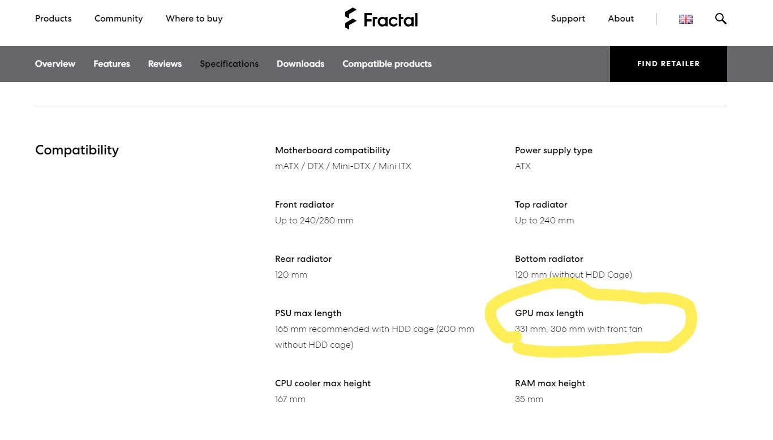Select the Specifications tab
The width and height of the screenshot is (773, 440).
tap(229, 64)
